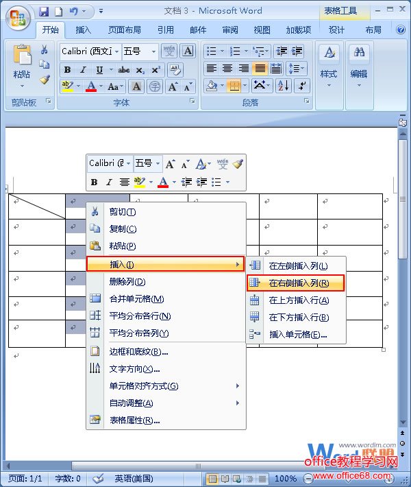411x487 pixels.
Task: Click the Character Shading icon
Action: pyautogui.click(x=136, y=86)
